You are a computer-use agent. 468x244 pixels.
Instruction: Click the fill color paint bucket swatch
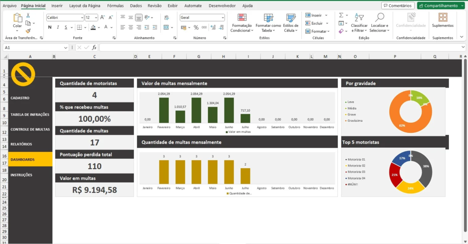coord(93,27)
